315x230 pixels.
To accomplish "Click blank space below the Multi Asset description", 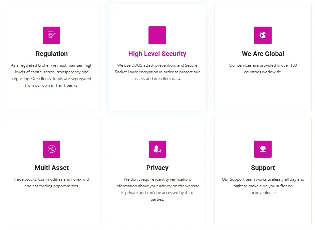I will (x=52, y=207).
